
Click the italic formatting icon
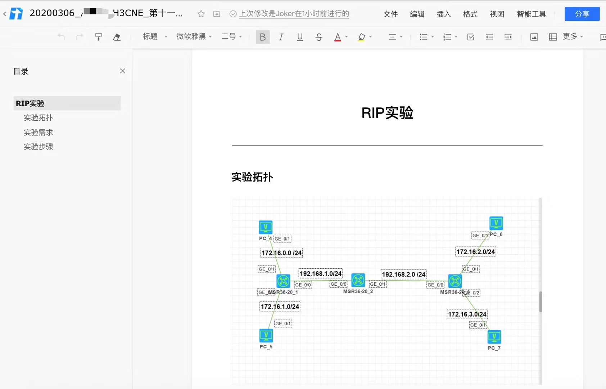tap(281, 37)
